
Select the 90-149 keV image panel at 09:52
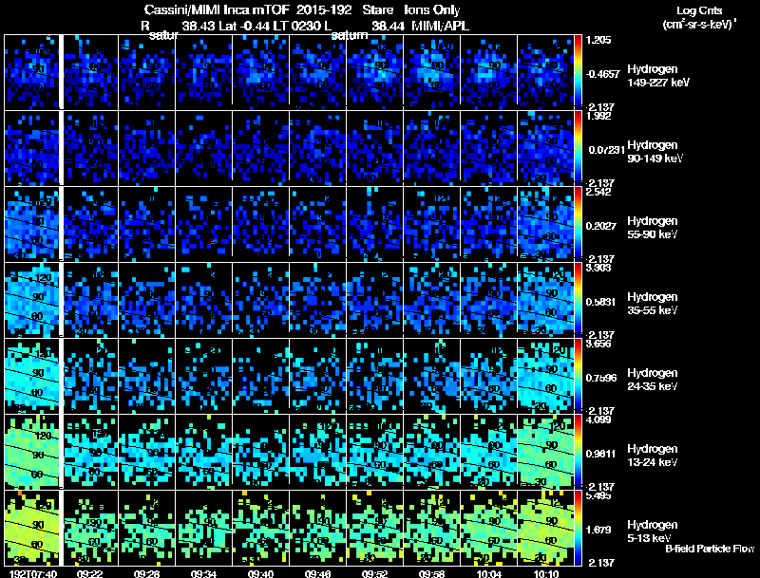click(x=374, y=148)
